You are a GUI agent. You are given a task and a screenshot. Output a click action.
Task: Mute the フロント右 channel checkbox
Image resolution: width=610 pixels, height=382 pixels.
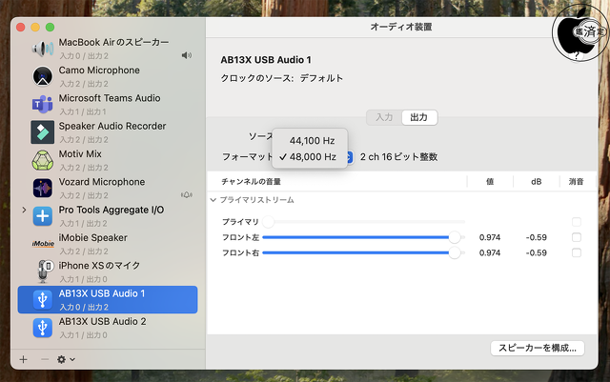pyautogui.click(x=576, y=252)
